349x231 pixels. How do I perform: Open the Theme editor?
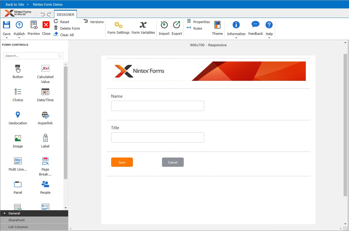coord(217,27)
